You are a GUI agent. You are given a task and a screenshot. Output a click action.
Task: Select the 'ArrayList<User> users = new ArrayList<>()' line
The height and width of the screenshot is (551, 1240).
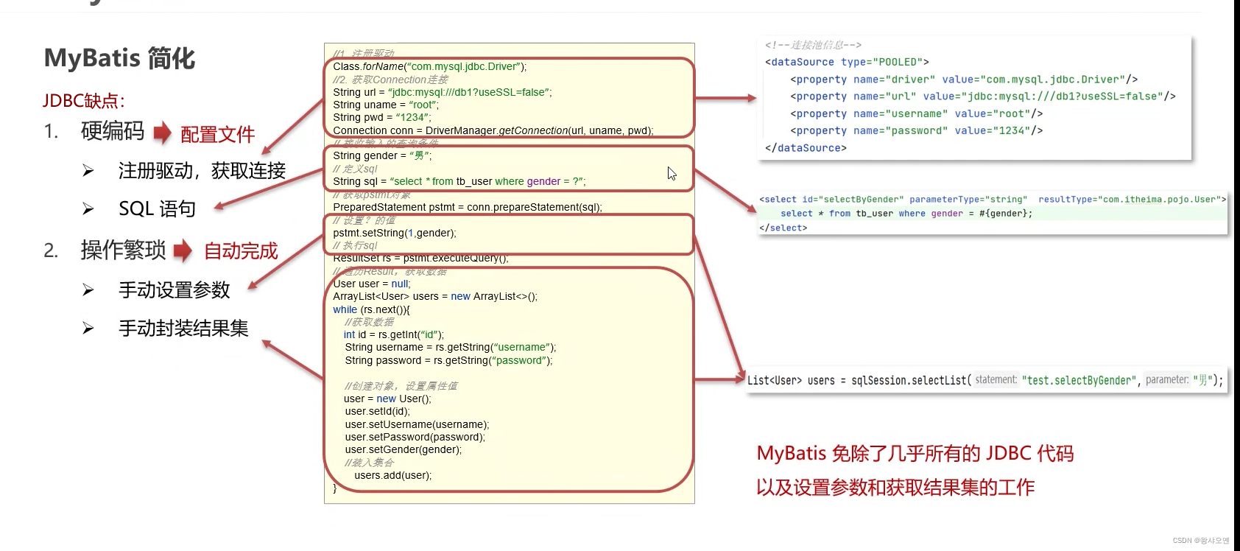click(x=435, y=296)
